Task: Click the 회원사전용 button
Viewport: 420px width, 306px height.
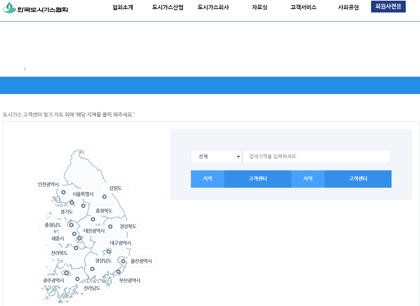Action: point(388,7)
